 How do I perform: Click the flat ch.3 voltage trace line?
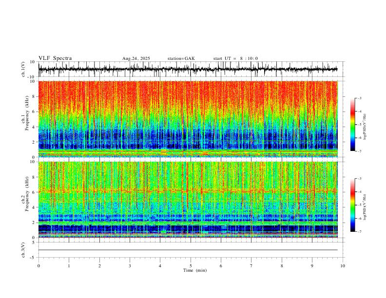[188, 250]
